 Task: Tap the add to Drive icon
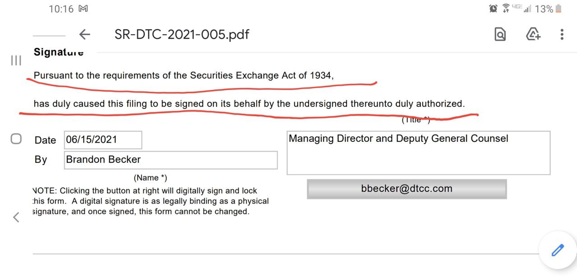pos(533,34)
